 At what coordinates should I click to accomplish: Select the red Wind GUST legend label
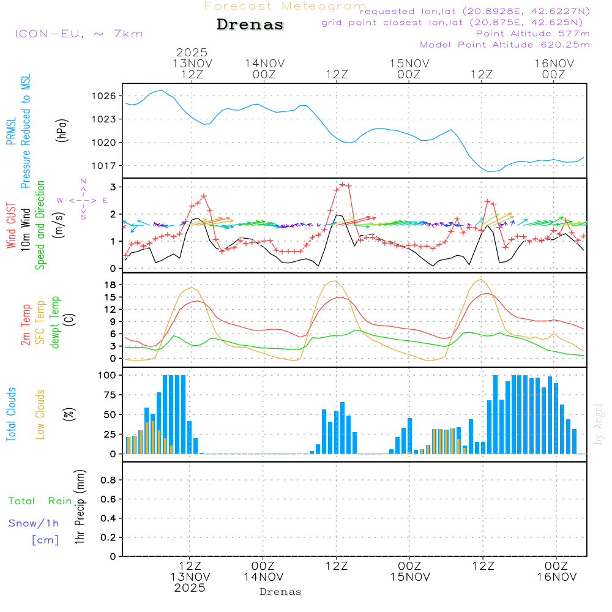tap(12, 226)
